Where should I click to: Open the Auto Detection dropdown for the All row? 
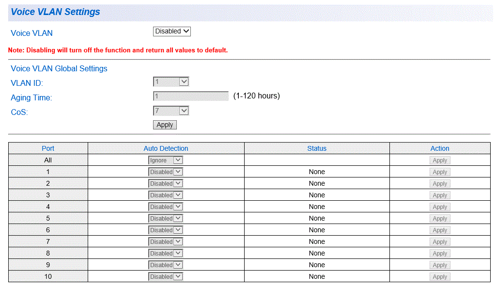click(166, 160)
